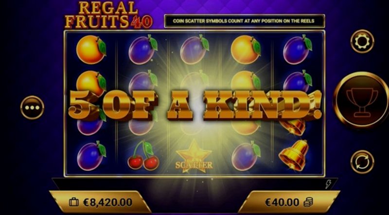Image resolution: width=389 pixels, height=215 pixels.
Task: Click the bottom-left plum symbol
Action: [x=91, y=156]
